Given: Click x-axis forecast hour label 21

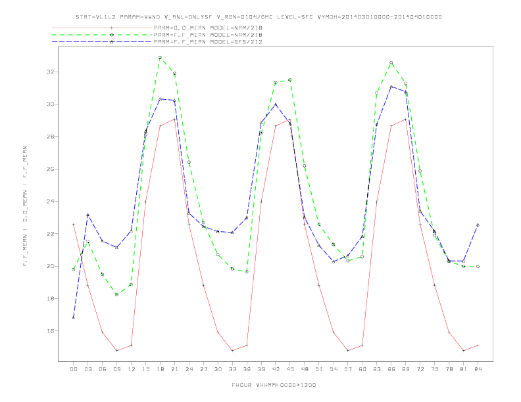Looking at the screenshot, I should coord(174,369).
